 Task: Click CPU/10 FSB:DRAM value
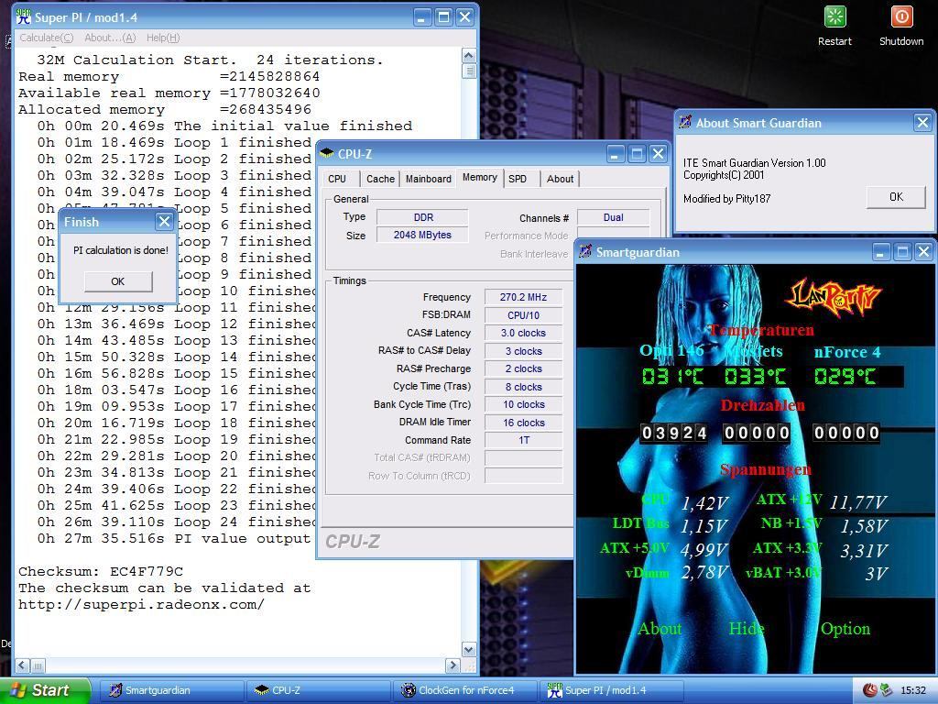point(523,315)
